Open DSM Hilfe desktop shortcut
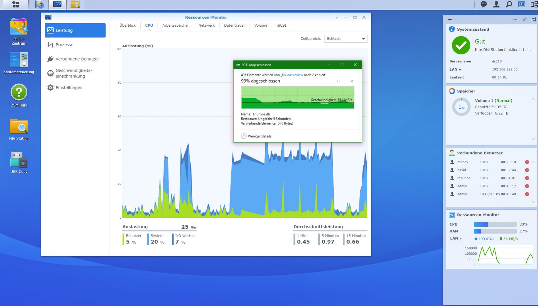 19,95
